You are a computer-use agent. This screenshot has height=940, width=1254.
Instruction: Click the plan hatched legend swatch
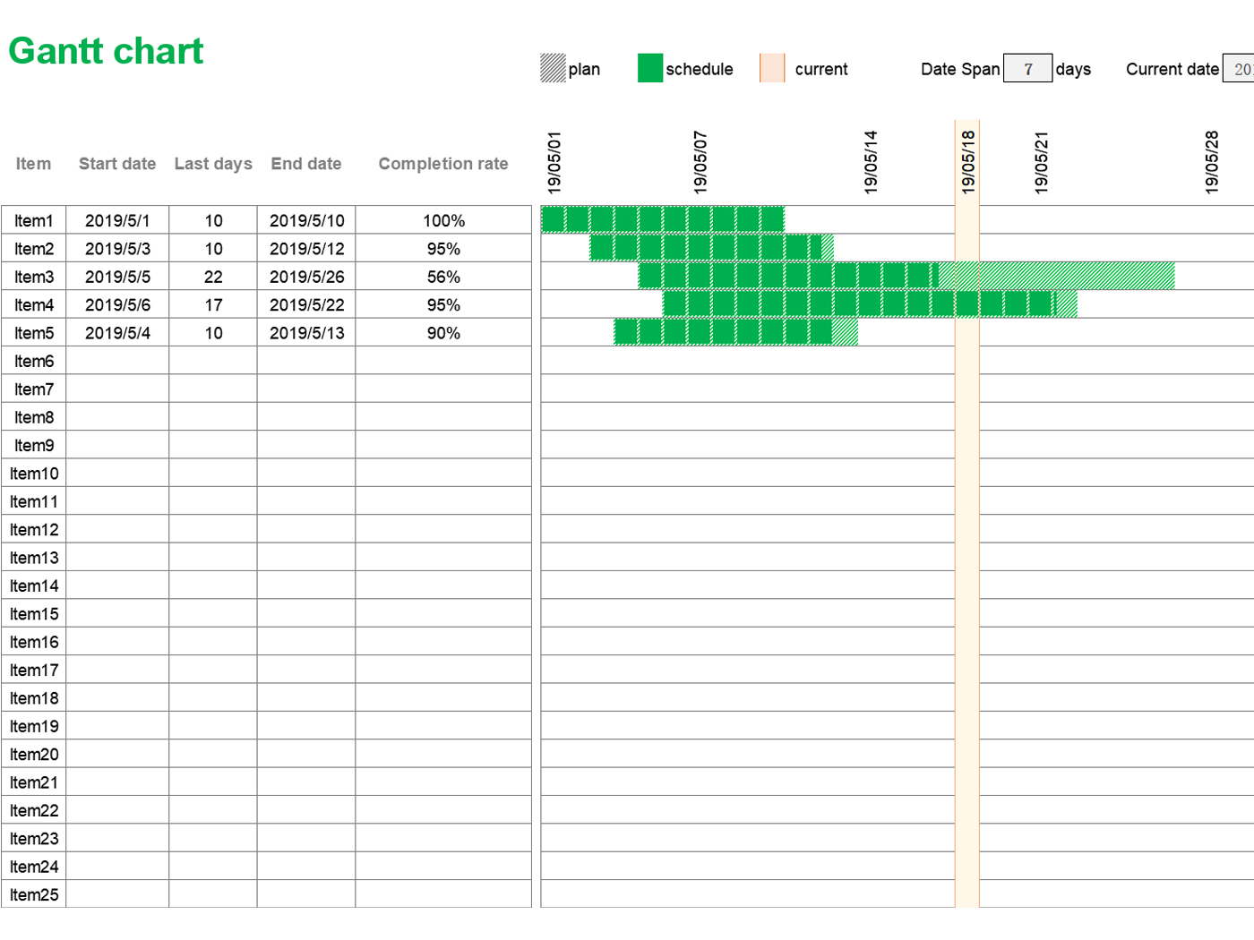coord(554,68)
